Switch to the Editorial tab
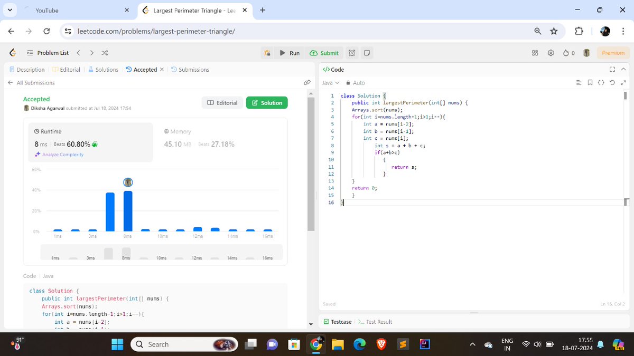634x356 pixels. [67, 70]
